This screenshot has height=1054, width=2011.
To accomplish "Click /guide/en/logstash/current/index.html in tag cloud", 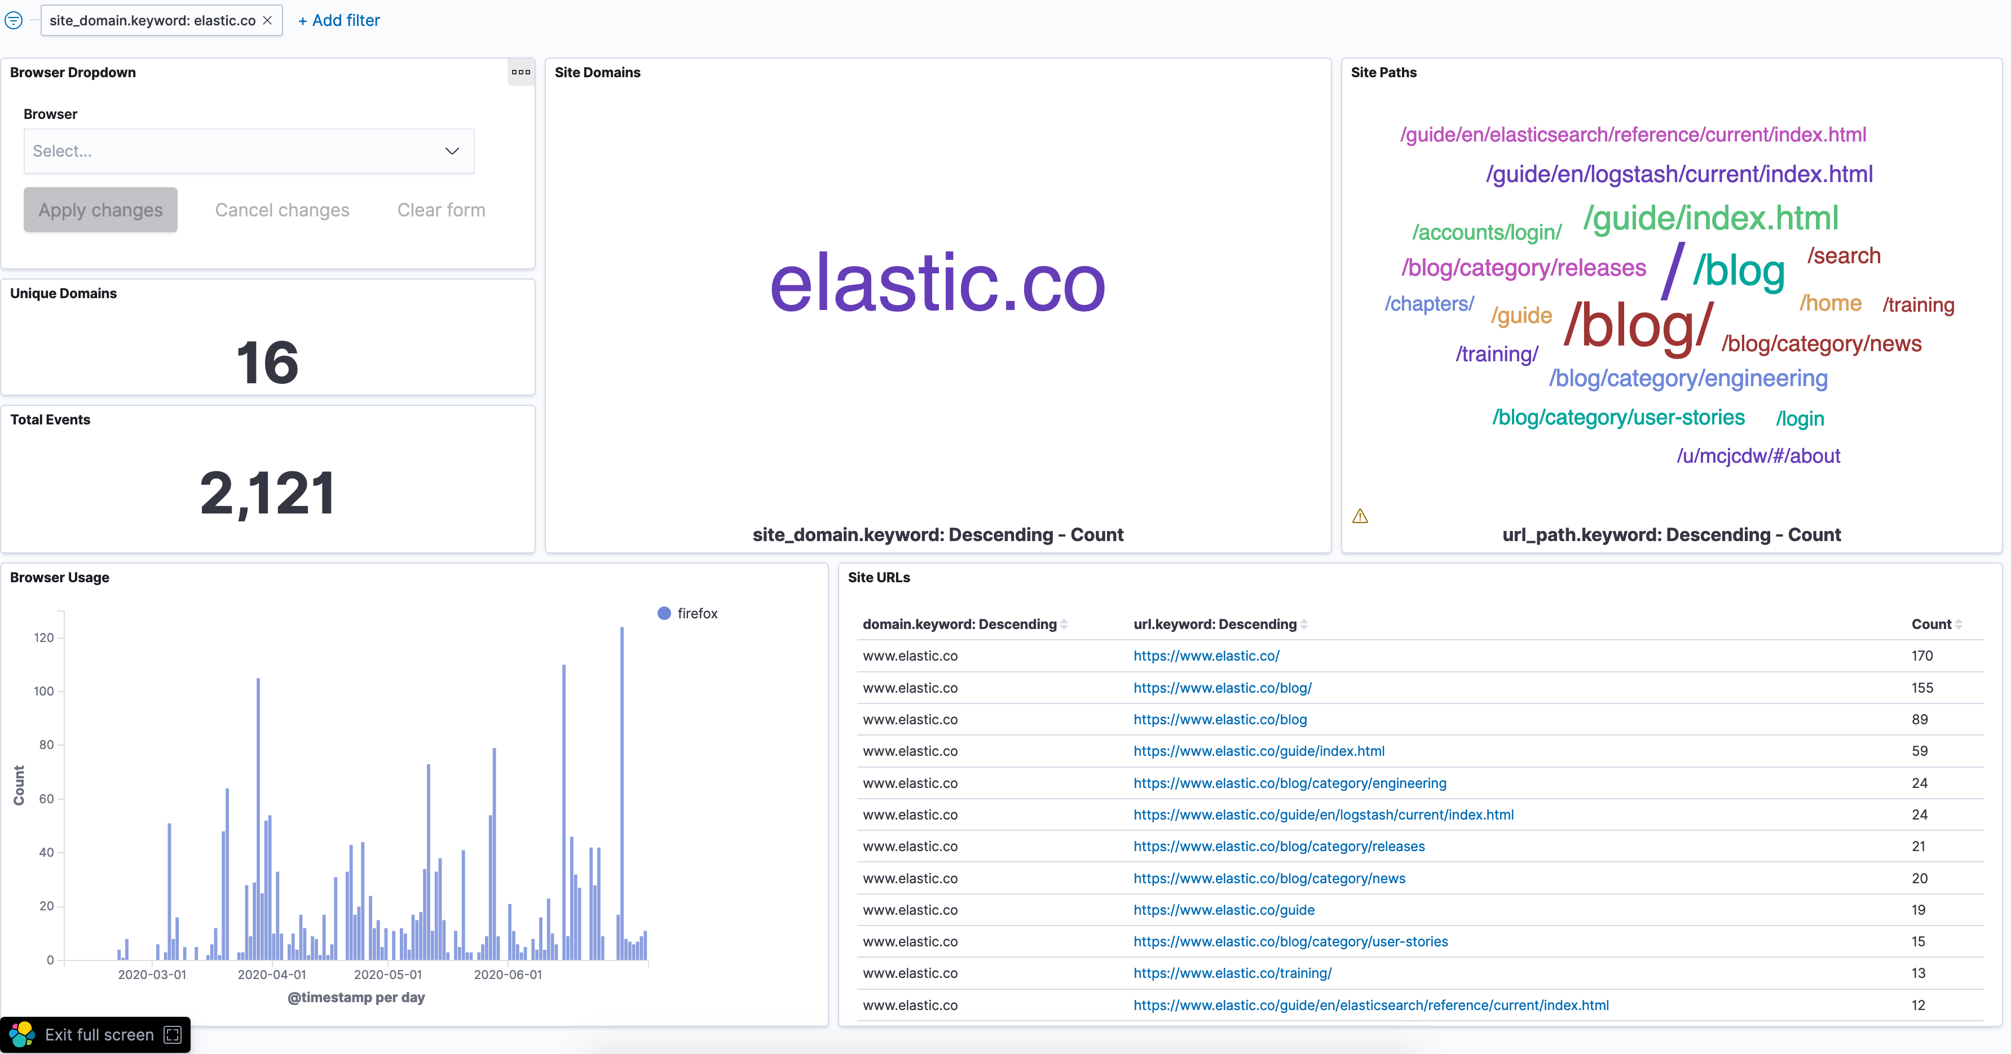I will [1678, 174].
